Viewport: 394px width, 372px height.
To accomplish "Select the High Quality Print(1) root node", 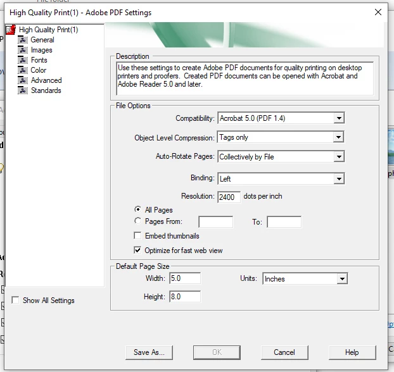I will tap(49, 30).
